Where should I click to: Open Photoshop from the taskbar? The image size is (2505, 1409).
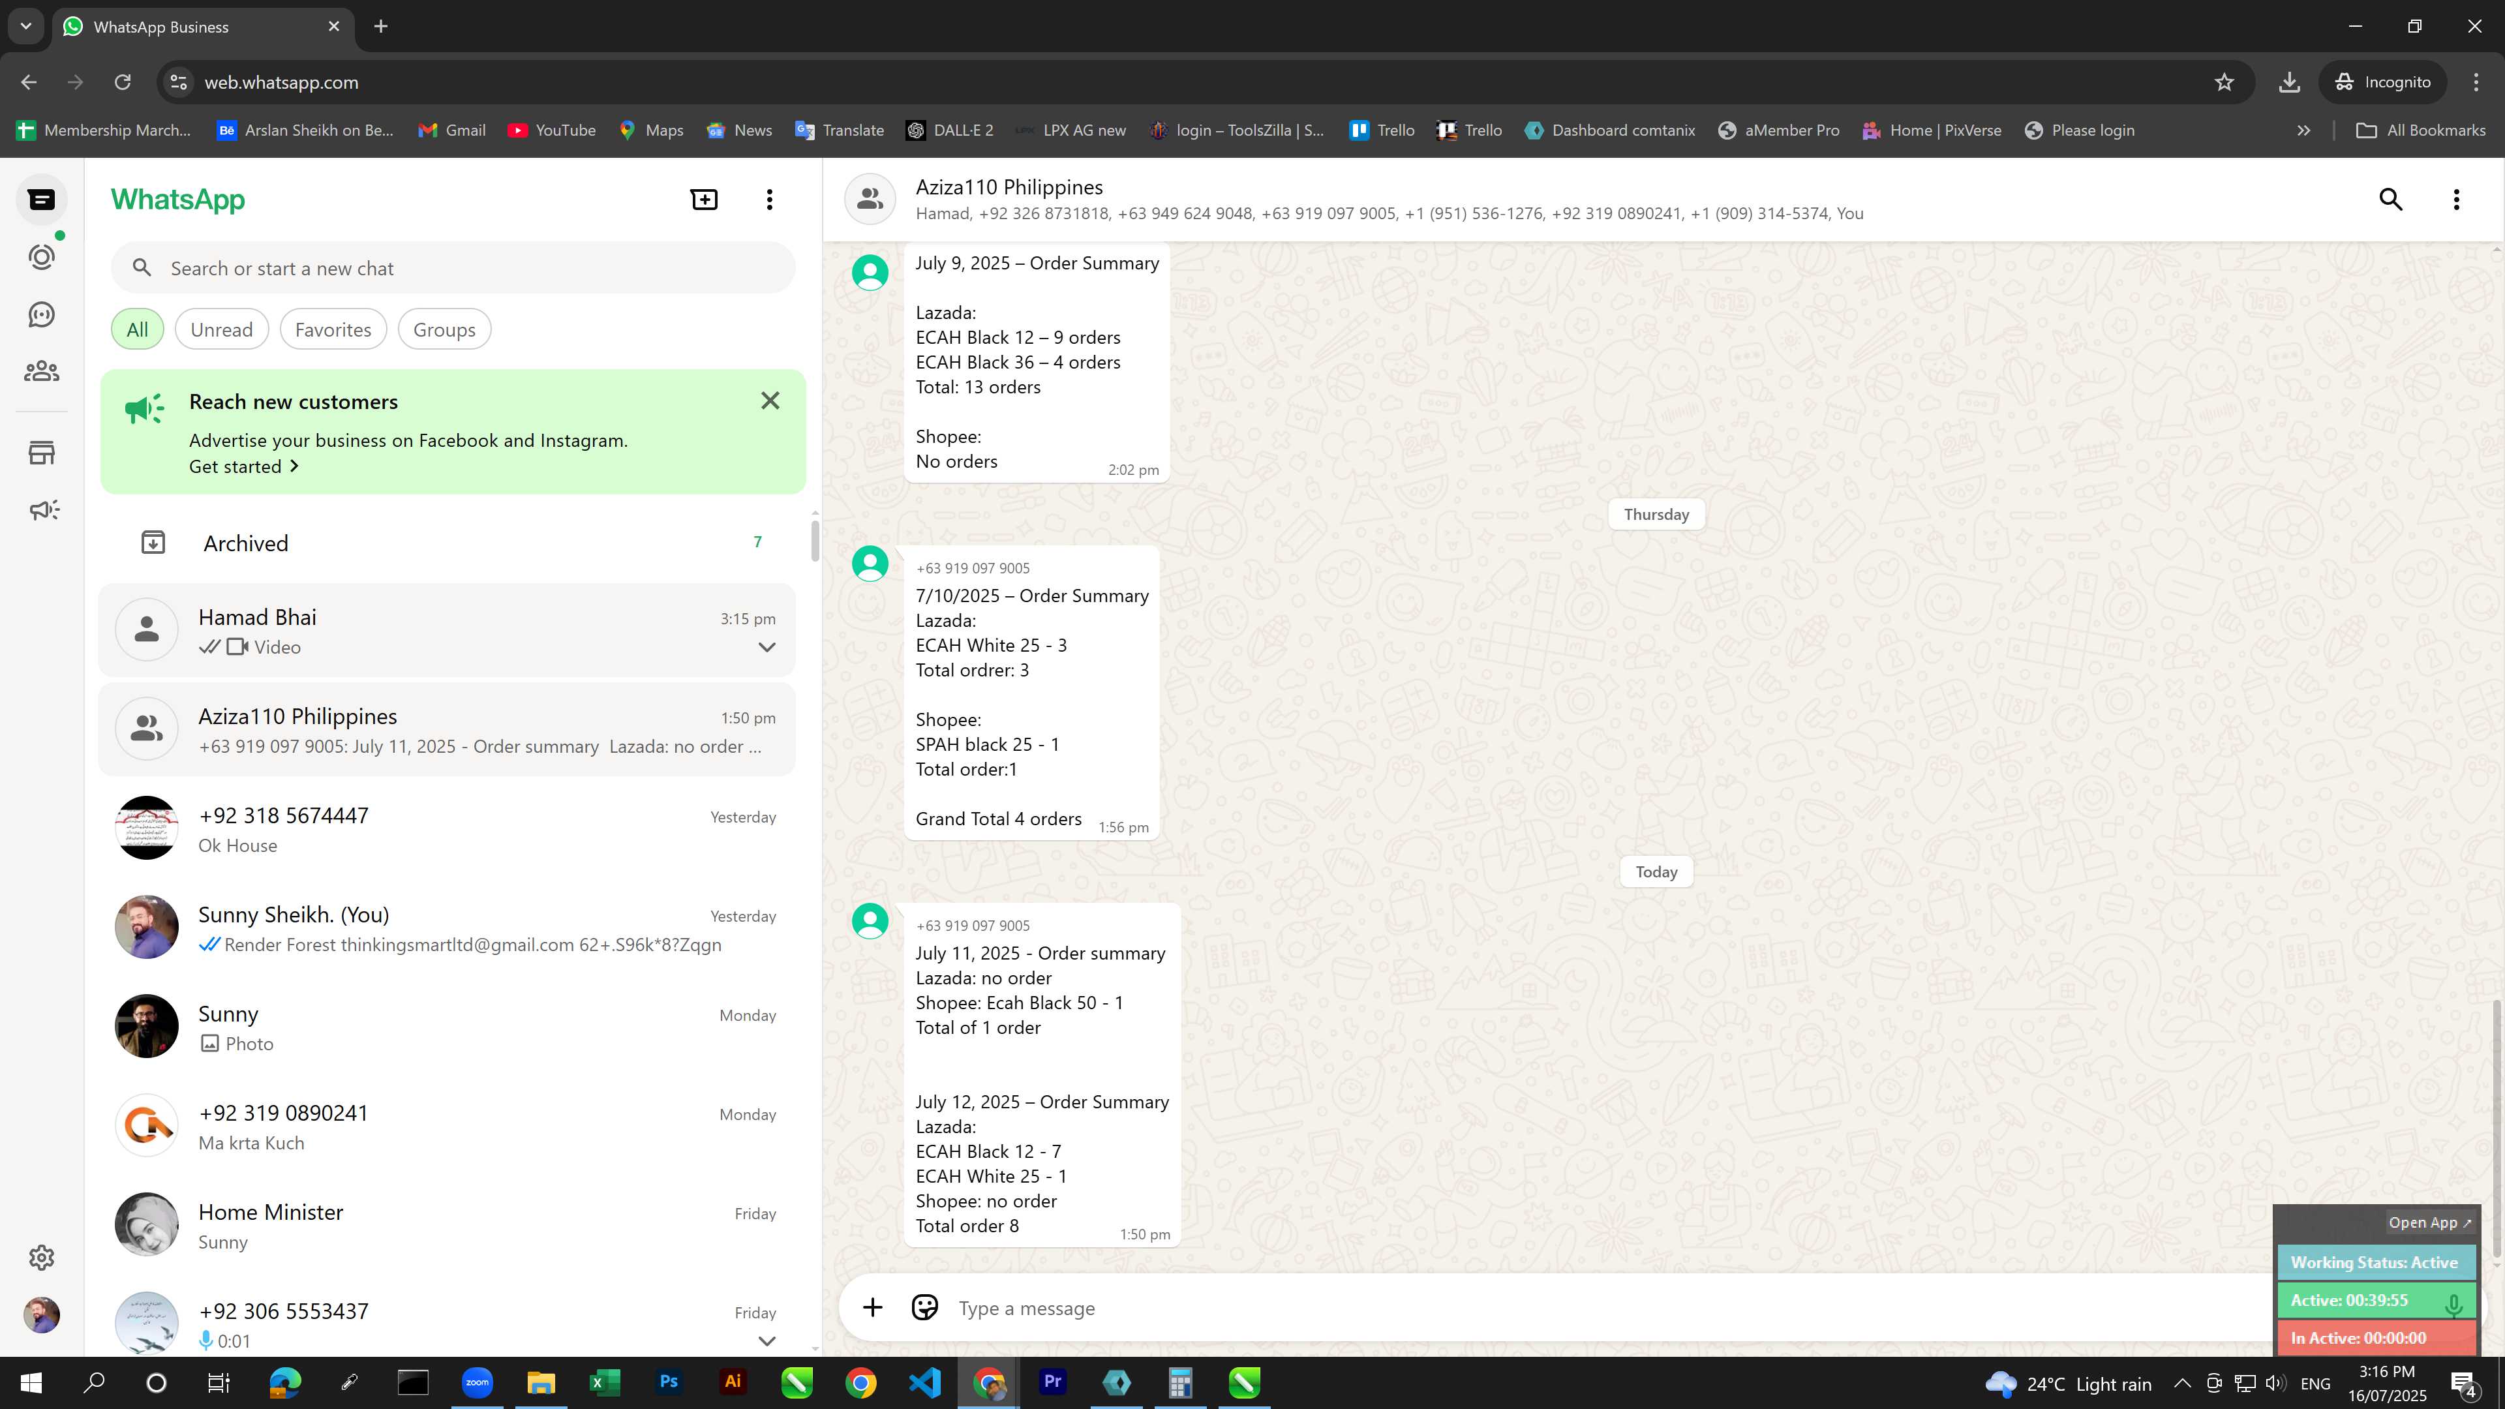coord(668,1383)
